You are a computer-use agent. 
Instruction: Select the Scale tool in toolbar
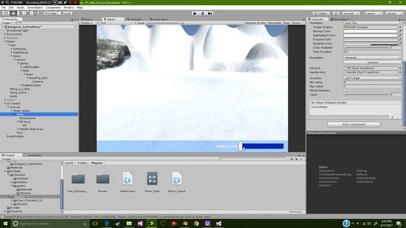coord(28,13)
